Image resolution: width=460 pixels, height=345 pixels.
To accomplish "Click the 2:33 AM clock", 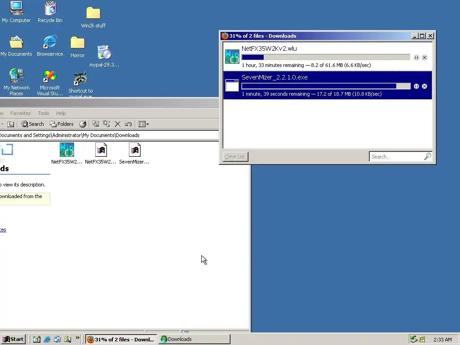I will (442, 340).
